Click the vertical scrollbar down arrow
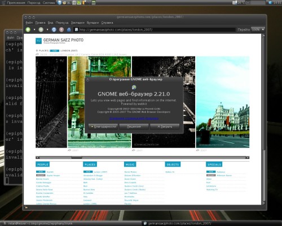The image size is (282, 226). pos(263,203)
